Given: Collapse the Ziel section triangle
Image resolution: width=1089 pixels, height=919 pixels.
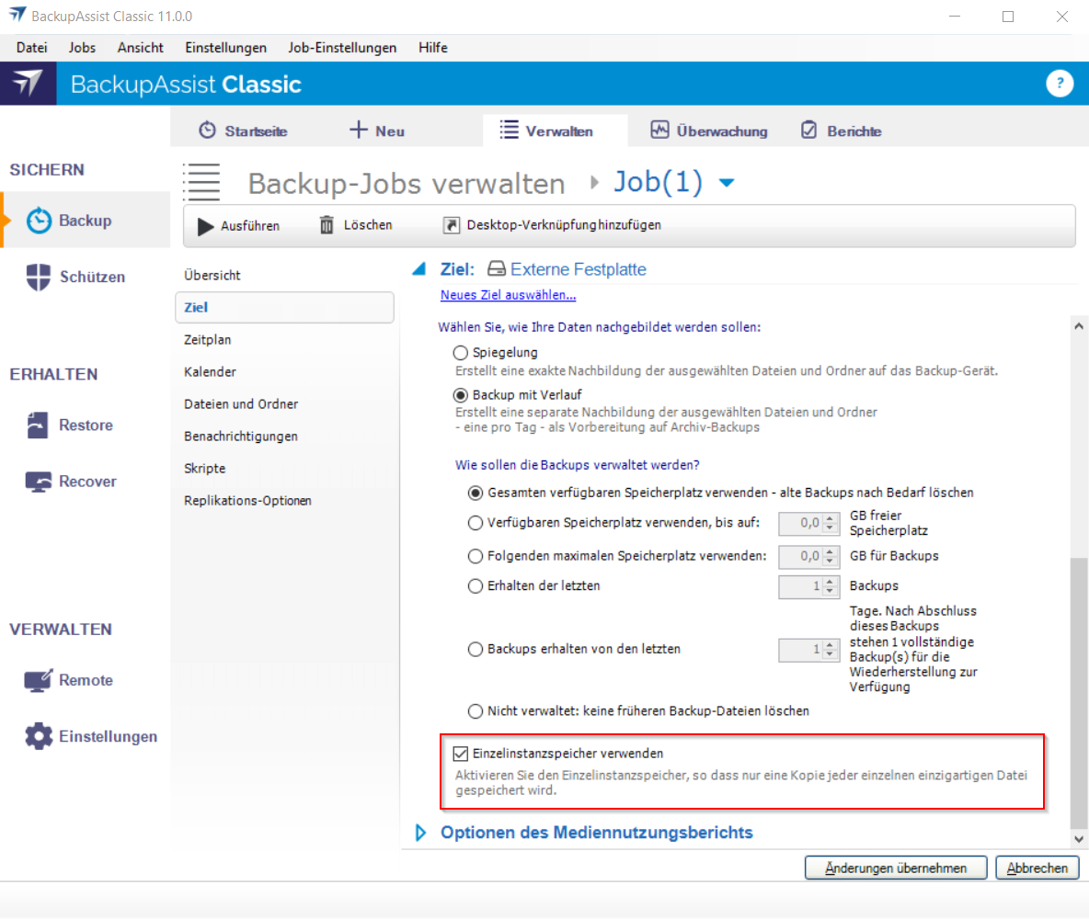Looking at the screenshot, I should [419, 269].
